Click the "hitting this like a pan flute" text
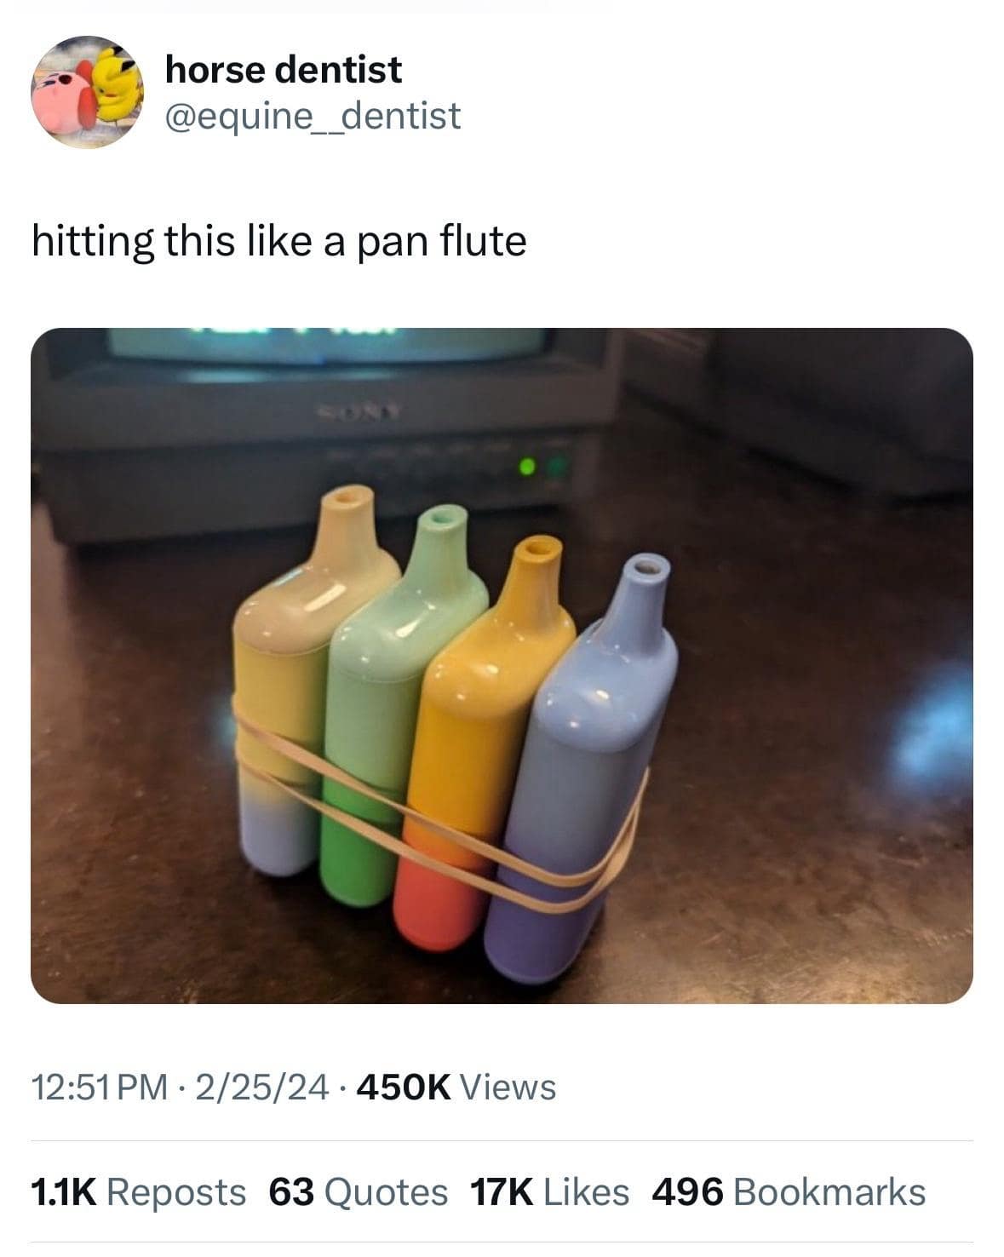Screen dimensions: 1004x1257 (279, 241)
